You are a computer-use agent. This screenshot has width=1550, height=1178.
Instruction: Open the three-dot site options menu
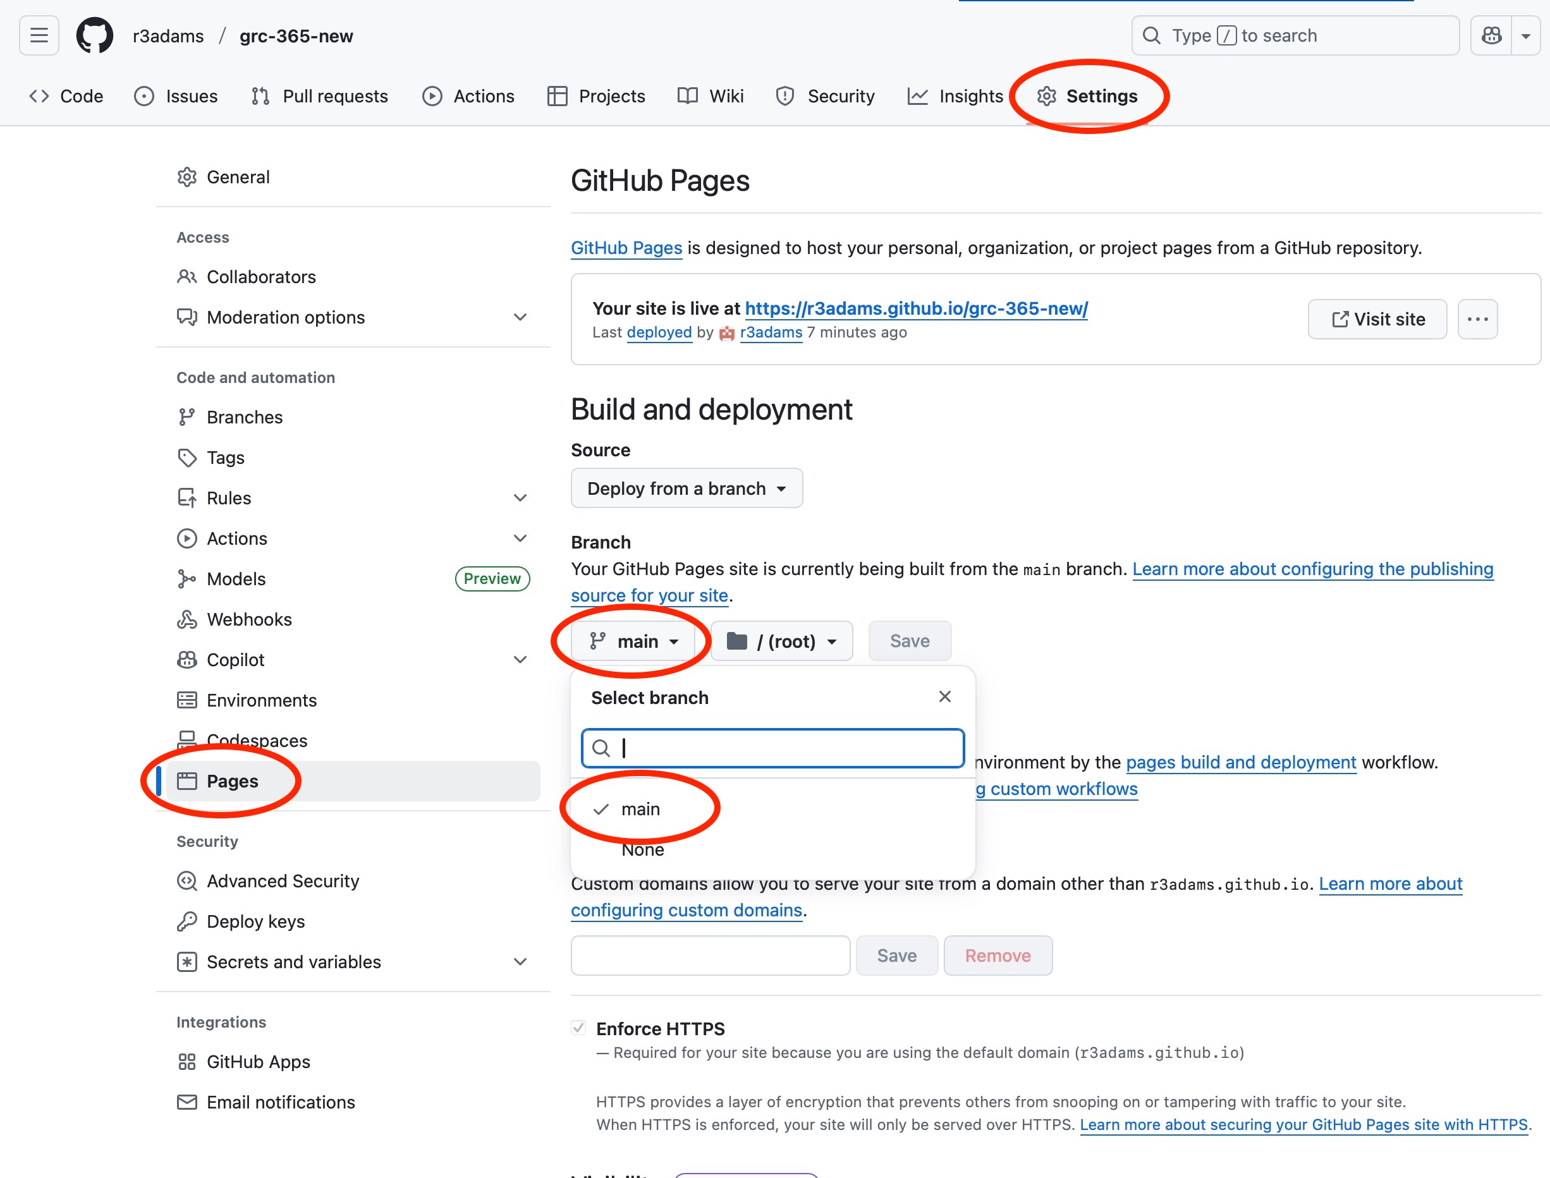pyautogui.click(x=1478, y=319)
